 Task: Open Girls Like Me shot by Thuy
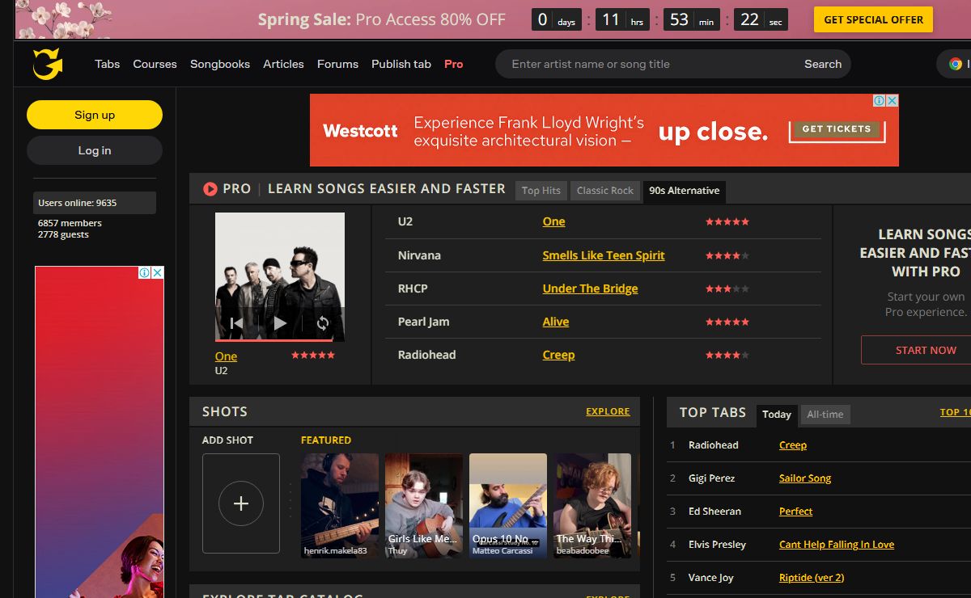(x=424, y=505)
